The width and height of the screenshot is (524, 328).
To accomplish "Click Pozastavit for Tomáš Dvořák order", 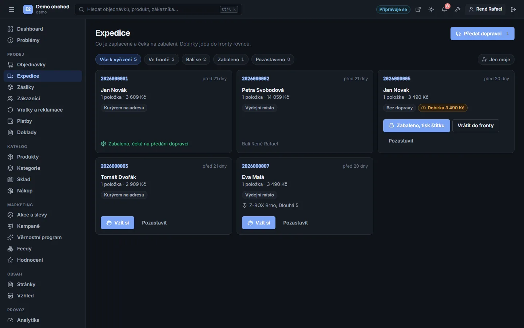I will pyautogui.click(x=154, y=223).
